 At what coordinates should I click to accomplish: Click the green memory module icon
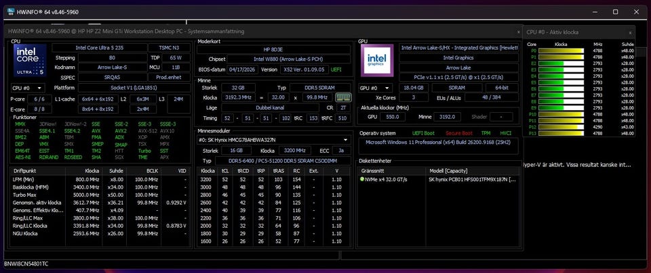[343, 97]
